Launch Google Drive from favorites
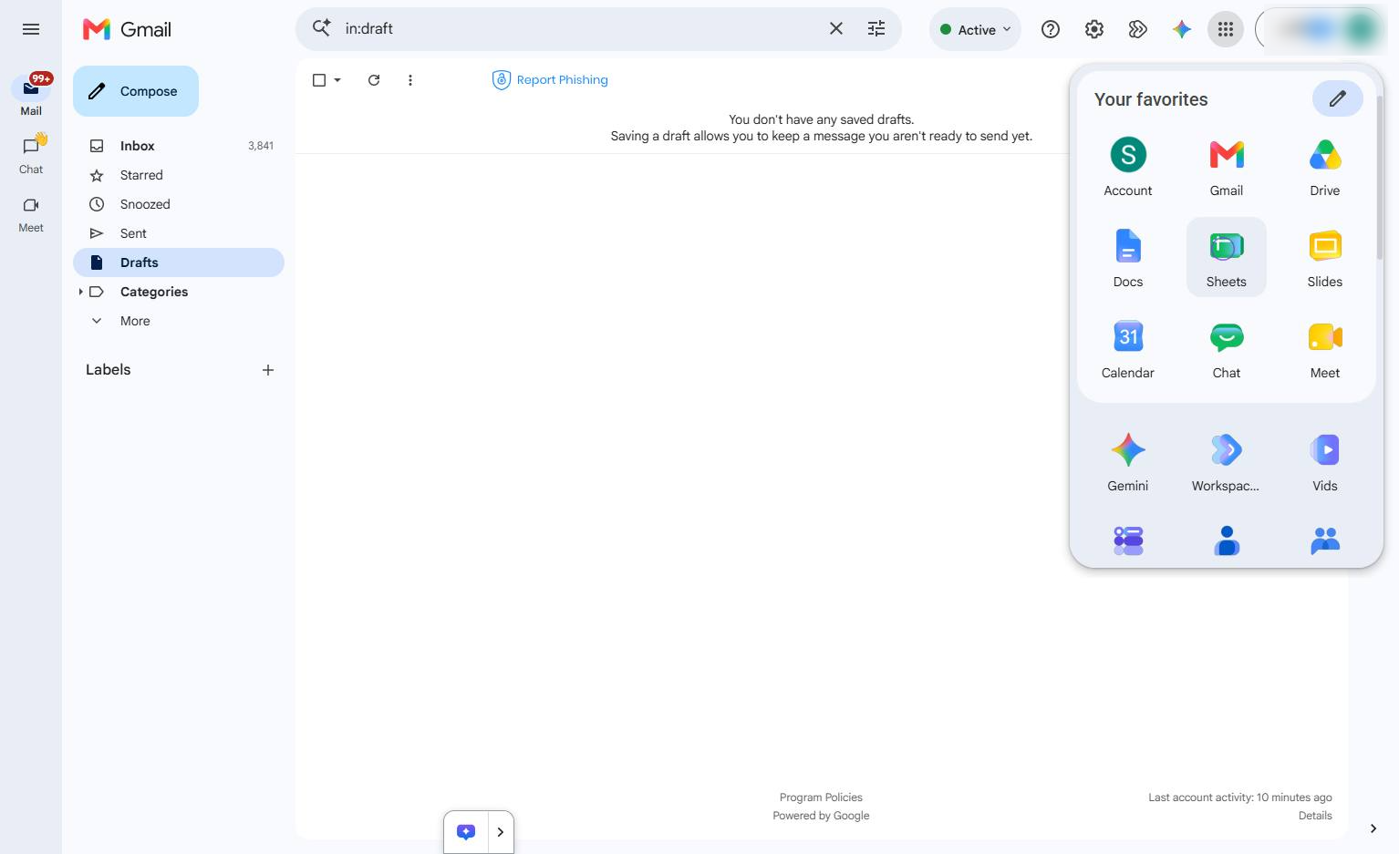Screen dimensions: 1399x854 pos(1325,166)
